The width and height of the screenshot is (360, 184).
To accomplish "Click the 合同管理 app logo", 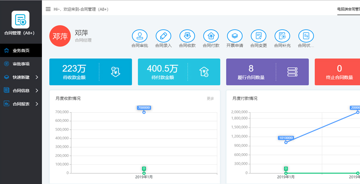I will click(x=21, y=20).
